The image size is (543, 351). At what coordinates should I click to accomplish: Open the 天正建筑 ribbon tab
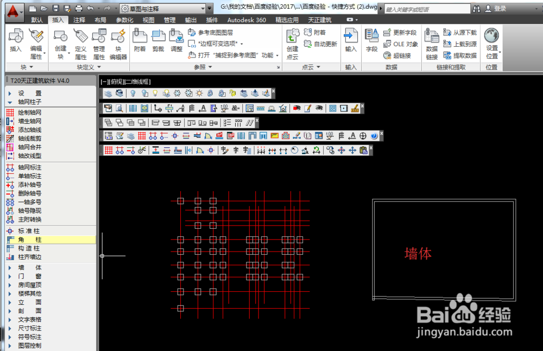[320, 20]
